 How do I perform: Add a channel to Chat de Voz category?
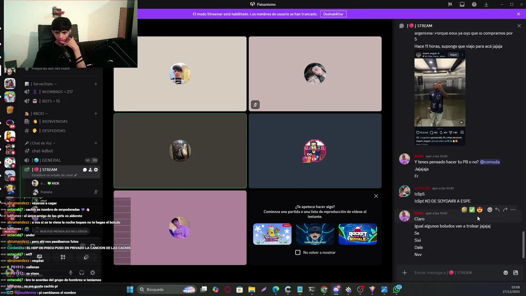[x=96, y=143]
